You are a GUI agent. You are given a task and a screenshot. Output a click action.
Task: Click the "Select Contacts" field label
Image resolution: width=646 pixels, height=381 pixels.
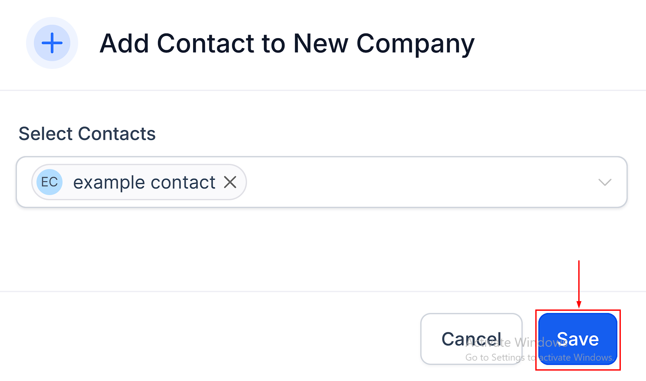87,134
